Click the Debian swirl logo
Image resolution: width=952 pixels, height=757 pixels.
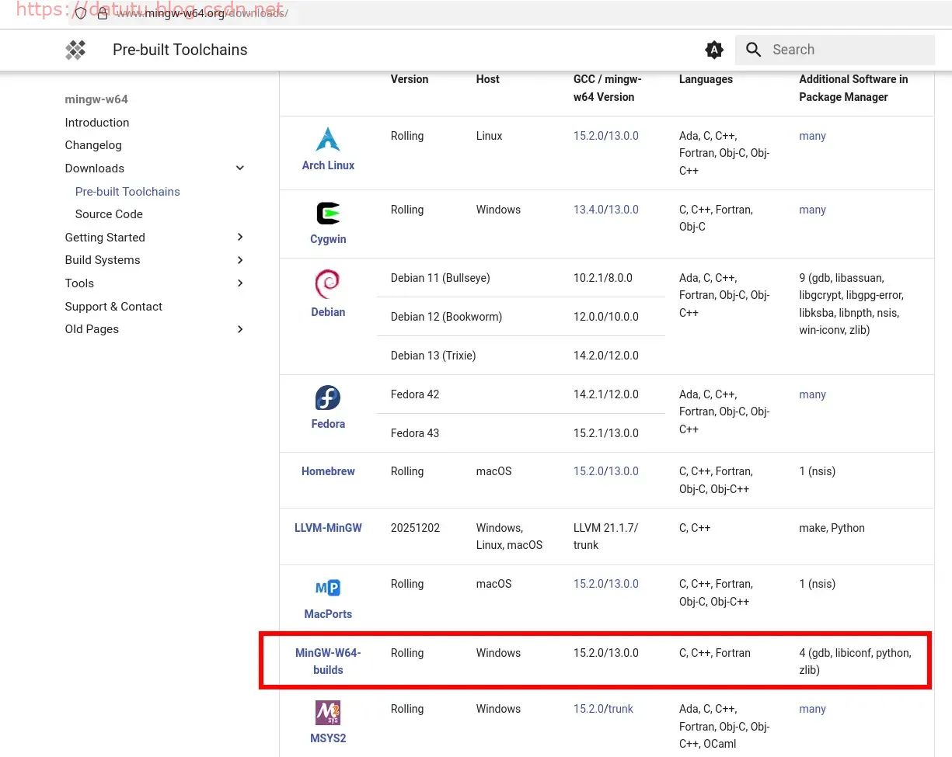pyautogui.click(x=328, y=284)
